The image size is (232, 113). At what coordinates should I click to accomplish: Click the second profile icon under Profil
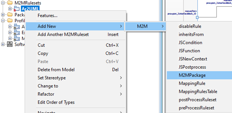coord(17,33)
